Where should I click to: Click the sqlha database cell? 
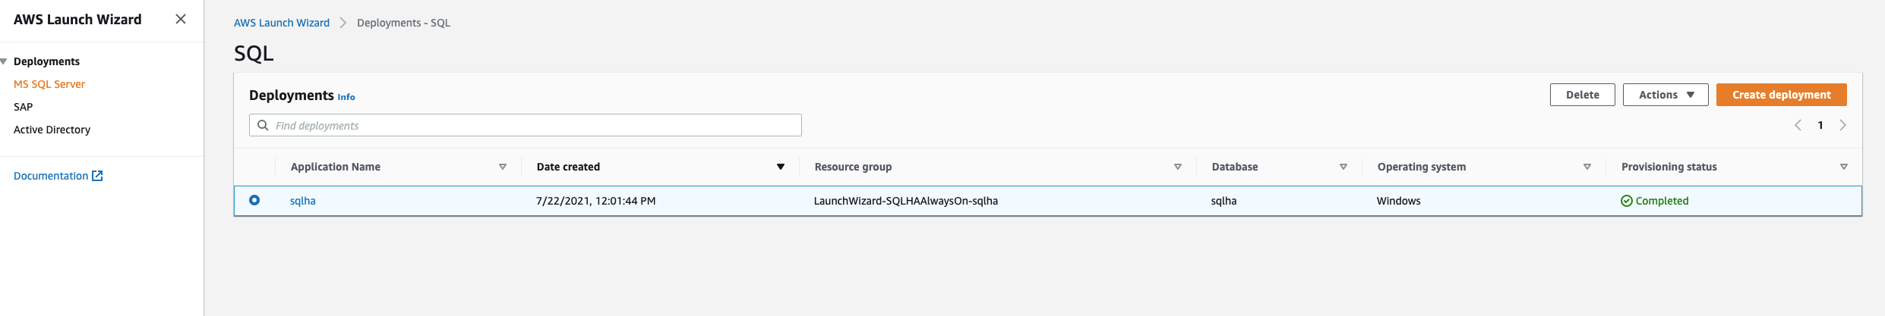coord(1224,201)
